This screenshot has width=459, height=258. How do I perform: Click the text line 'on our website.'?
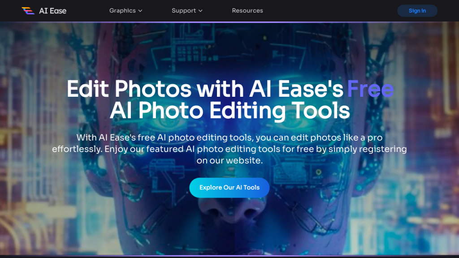click(229, 160)
